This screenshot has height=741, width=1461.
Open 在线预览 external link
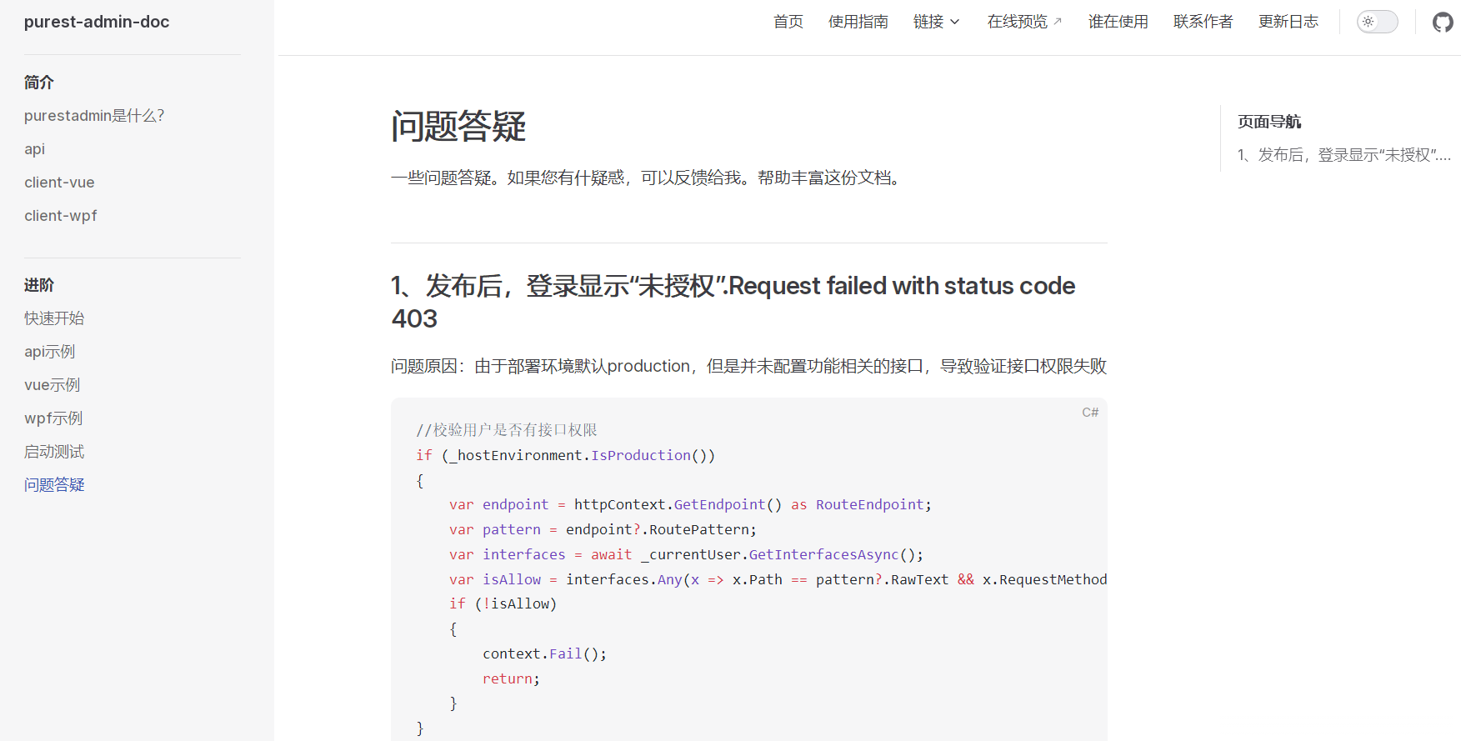(x=1025, y=22)
